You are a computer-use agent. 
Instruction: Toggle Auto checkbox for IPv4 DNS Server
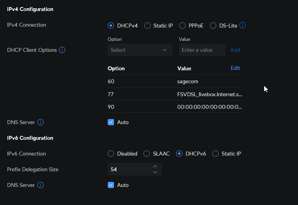click(111, 122)
